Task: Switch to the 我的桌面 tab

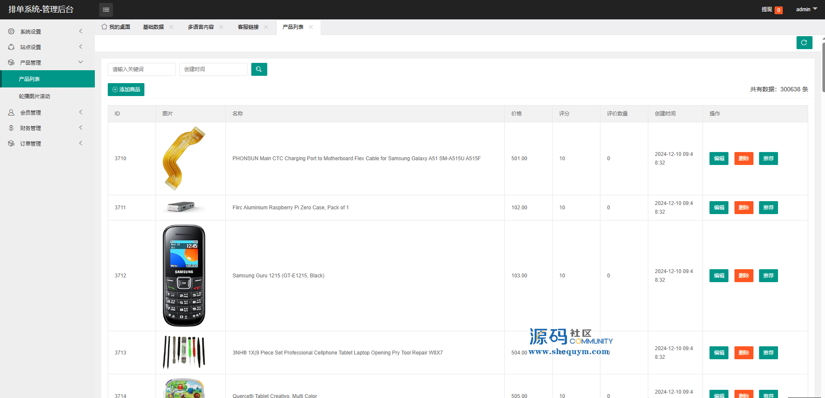Action: pyautogui.click(x=116, y=27)
